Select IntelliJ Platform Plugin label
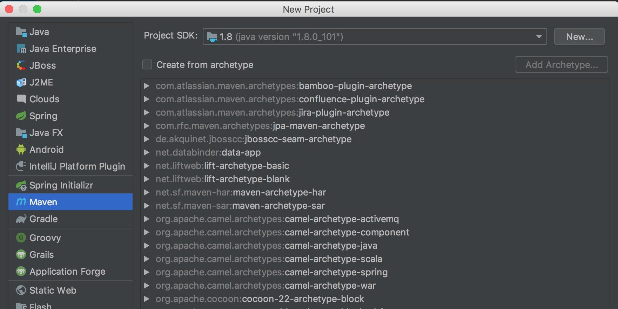Screen dimensions: 618x309 pyautogui.click(x=77, y=166)
